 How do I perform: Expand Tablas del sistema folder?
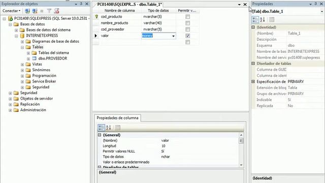(28, 53)
